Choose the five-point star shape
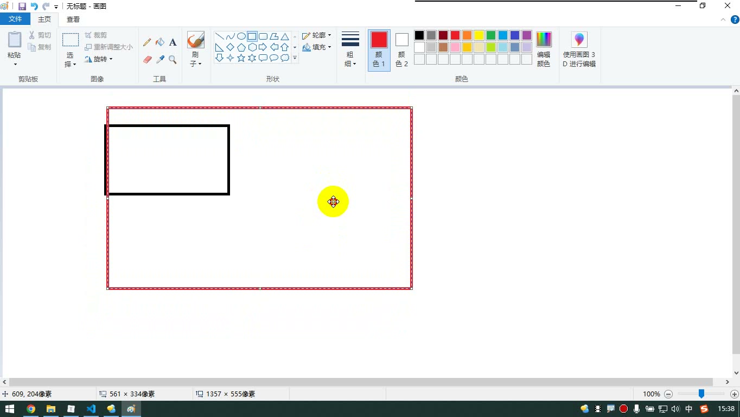This screenshot has width=740, height=417. [241, 58]
